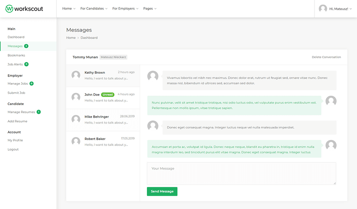
Task: Click Mike Behringer's avatar icon
Action: pos(76,119)
